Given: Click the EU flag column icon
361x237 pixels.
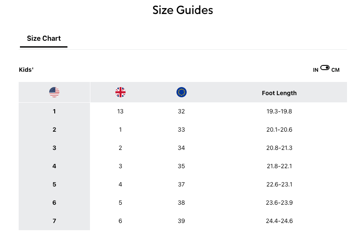Looking at the screenshot, I should click(x=182, y=92).
